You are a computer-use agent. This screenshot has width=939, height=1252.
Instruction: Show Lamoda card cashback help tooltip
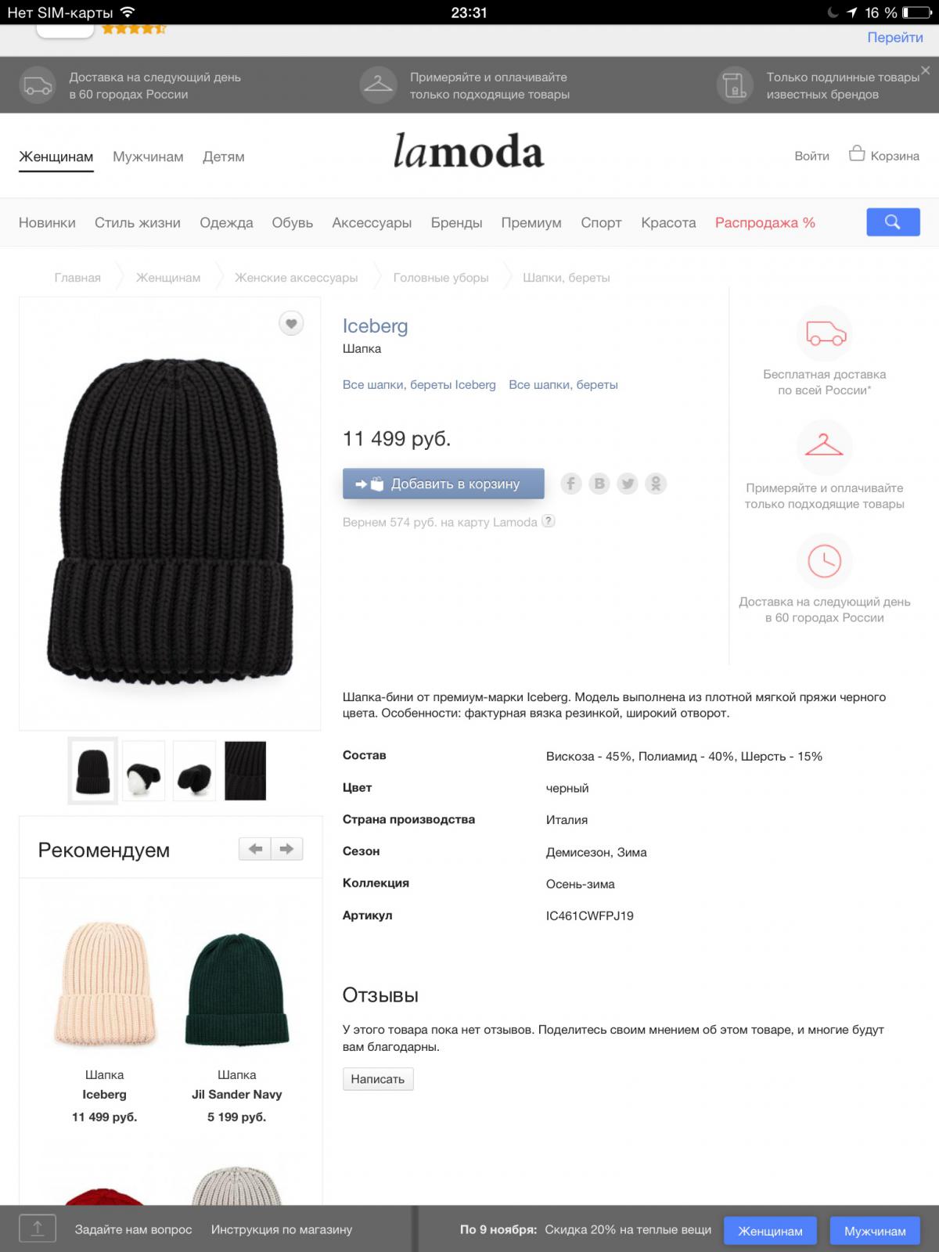(x=549, y=521)
